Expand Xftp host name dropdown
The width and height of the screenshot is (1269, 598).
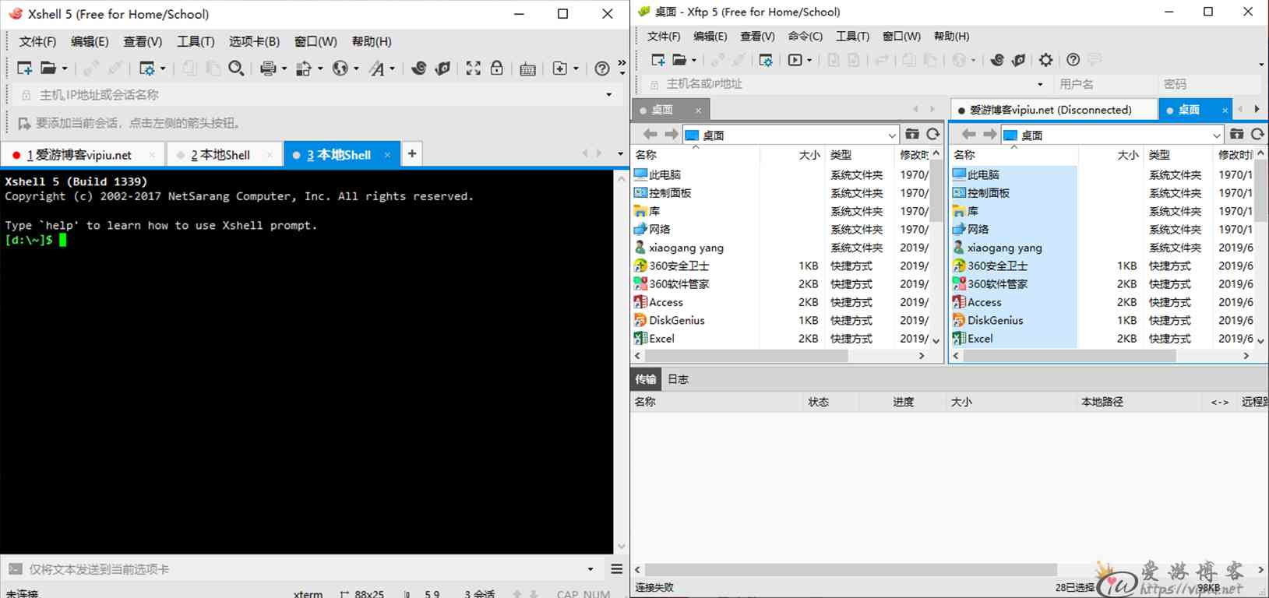click(x=1040, y=84)
